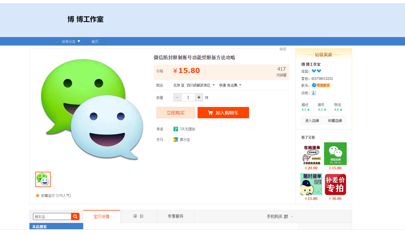The image size is (405, 236).
Task: Open the 所有分类 category dropdown
Action: (71, 42)
